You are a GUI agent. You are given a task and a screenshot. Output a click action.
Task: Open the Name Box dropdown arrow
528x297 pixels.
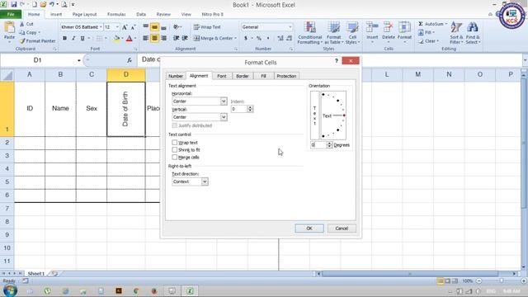pyautogui.click(x=79, y=60)
